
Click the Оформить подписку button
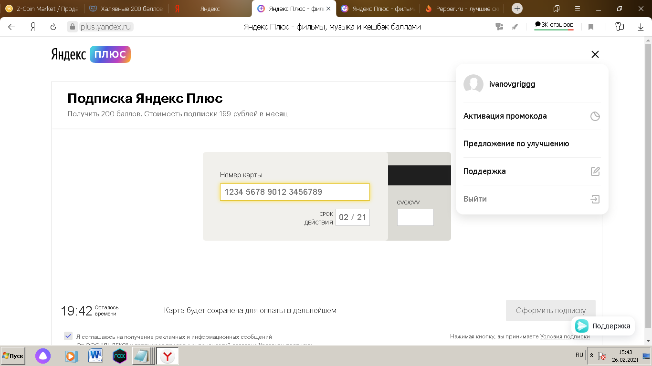coord(551,311)
